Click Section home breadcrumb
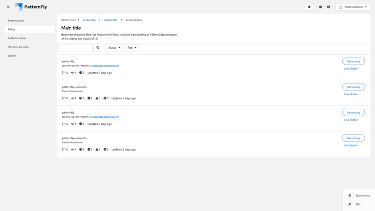This screenshot has height=211, width=375. tap(68, 20)
